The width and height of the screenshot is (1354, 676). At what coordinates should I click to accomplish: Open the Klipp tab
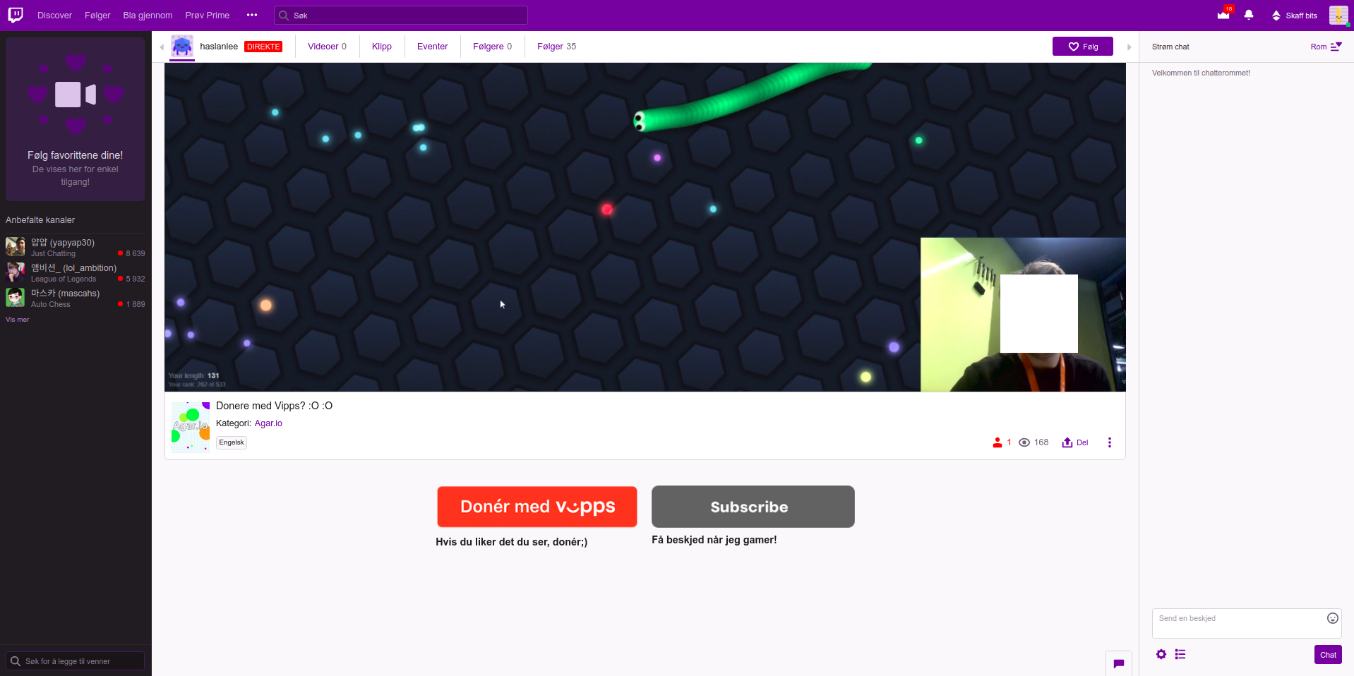point(382,47)
